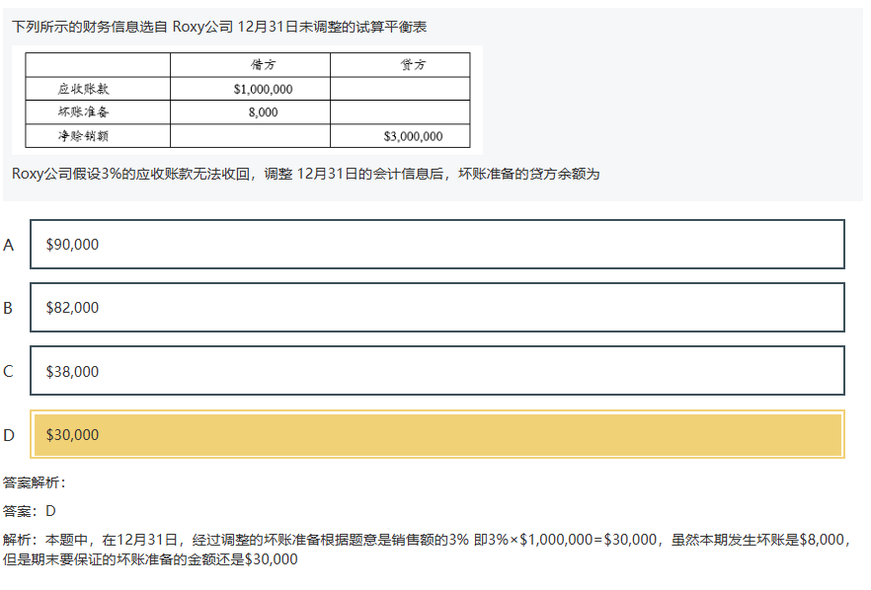
Task: Click the 答案：D line
Action: (x=30, y=511)
